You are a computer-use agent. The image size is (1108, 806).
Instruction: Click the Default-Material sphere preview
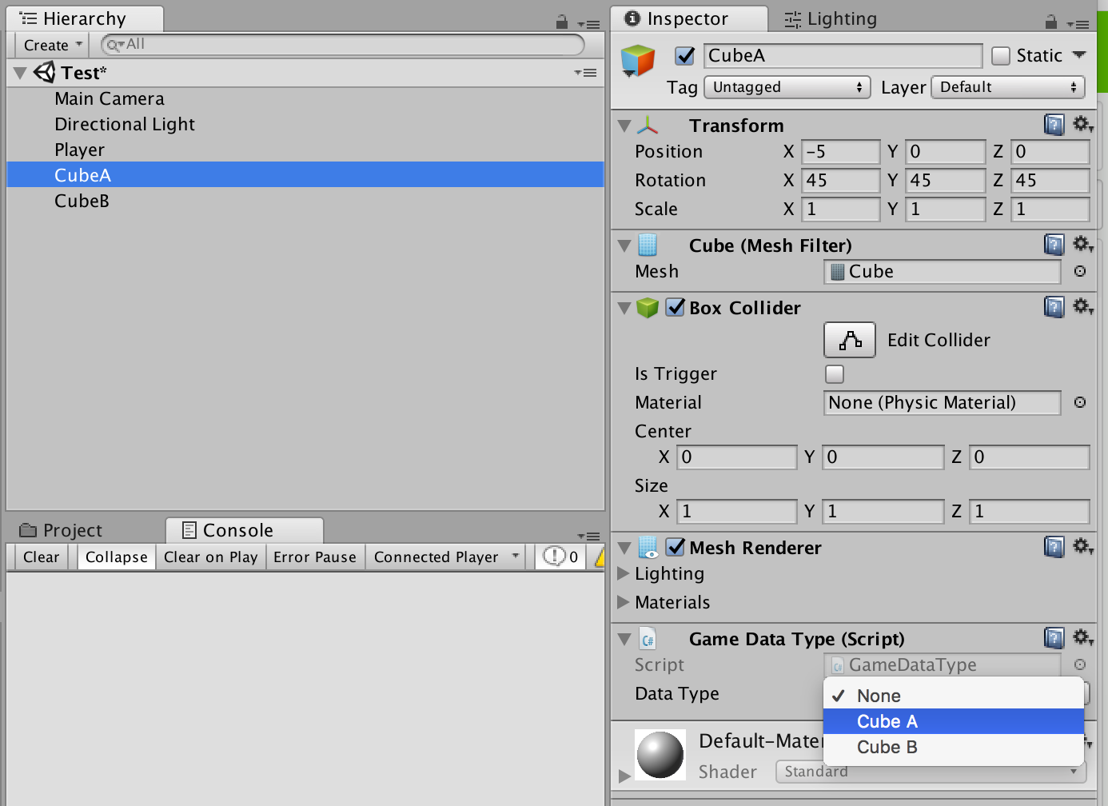(x=660, y=754)
